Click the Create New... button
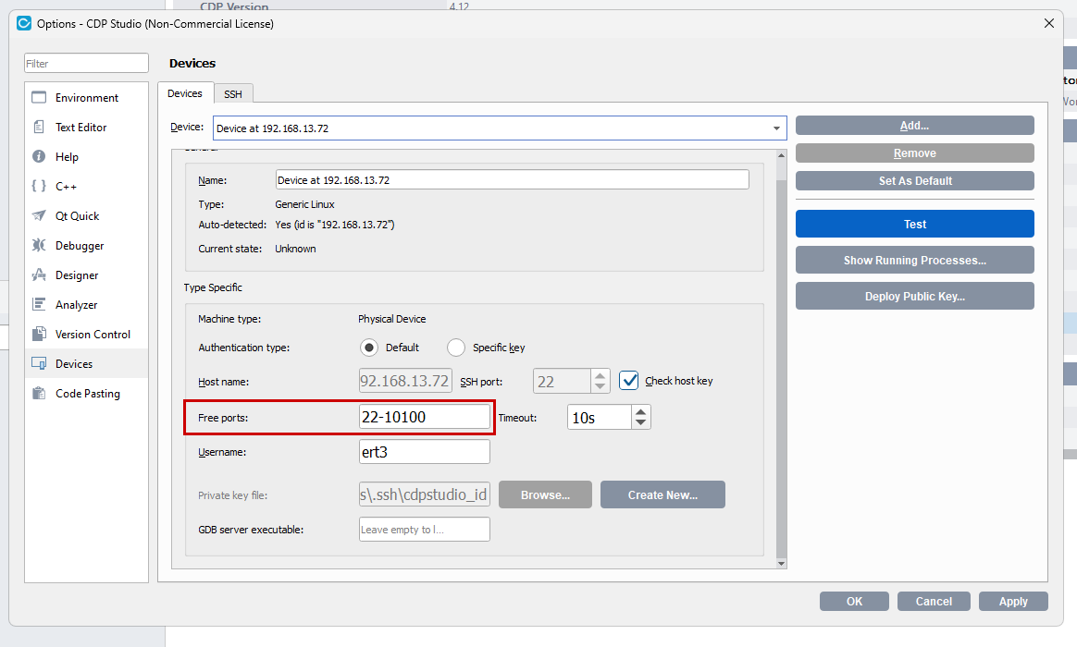The height and width of the screenshot is (647, 1077). point(662,494)
